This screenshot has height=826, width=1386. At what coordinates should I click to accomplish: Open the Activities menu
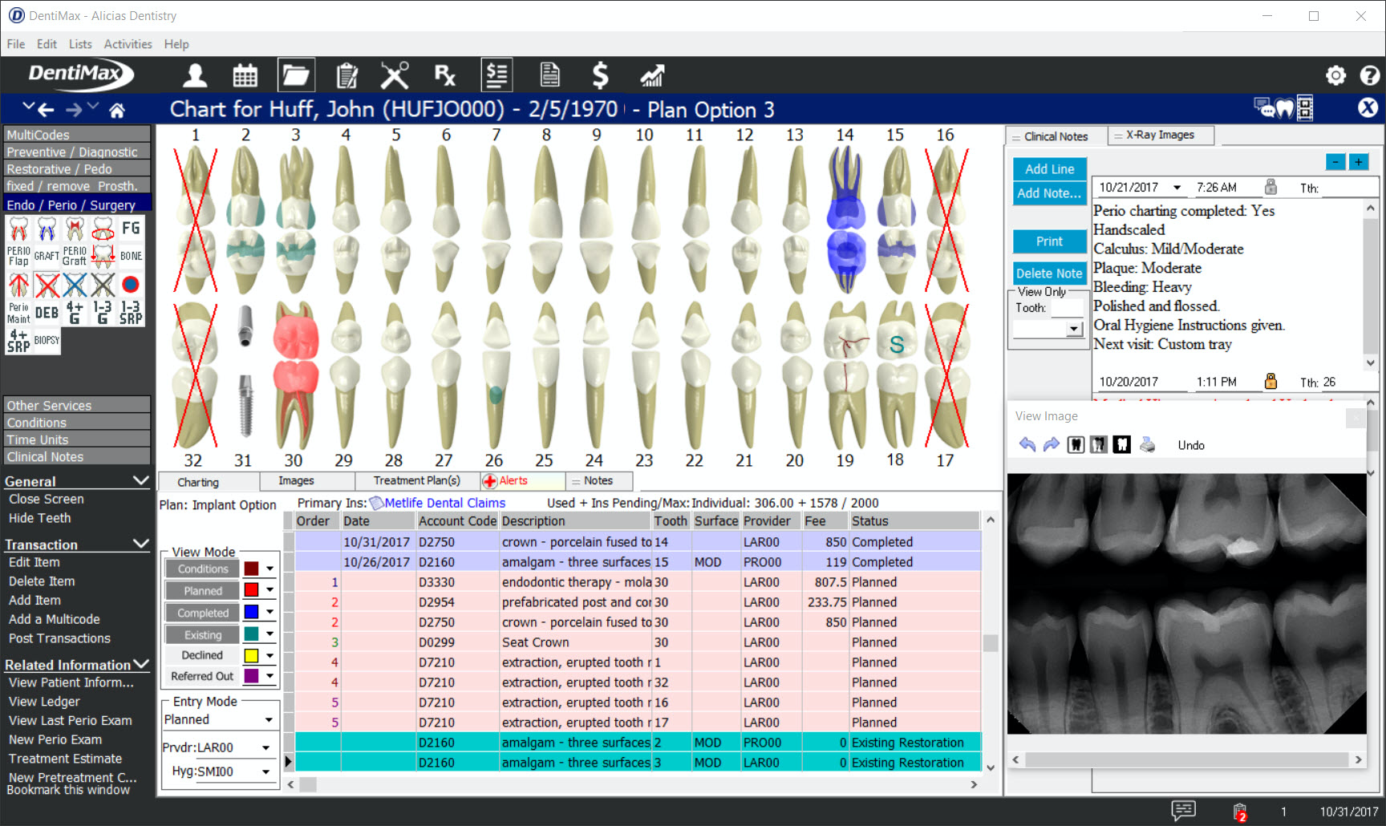point(128,44)
